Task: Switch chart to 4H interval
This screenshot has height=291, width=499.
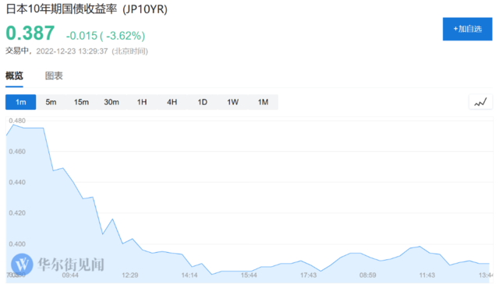Action: 172,102
